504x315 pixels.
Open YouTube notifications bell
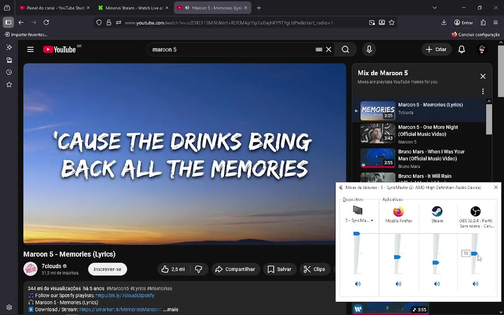tap(462, 49)
